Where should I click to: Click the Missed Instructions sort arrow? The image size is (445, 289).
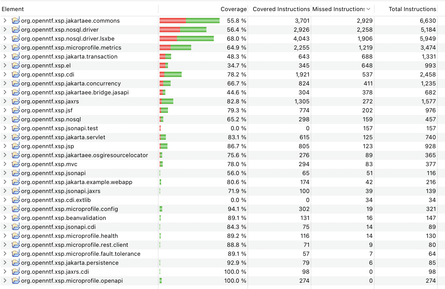point(368,9)
